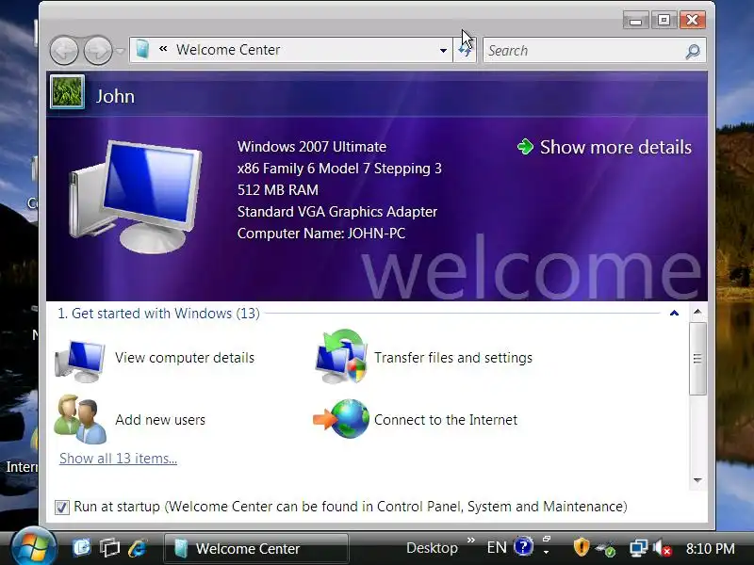Click the green arrow beside Show more details
The height and width of the screenshot is (565, 754).
click(x=525, y=147)
